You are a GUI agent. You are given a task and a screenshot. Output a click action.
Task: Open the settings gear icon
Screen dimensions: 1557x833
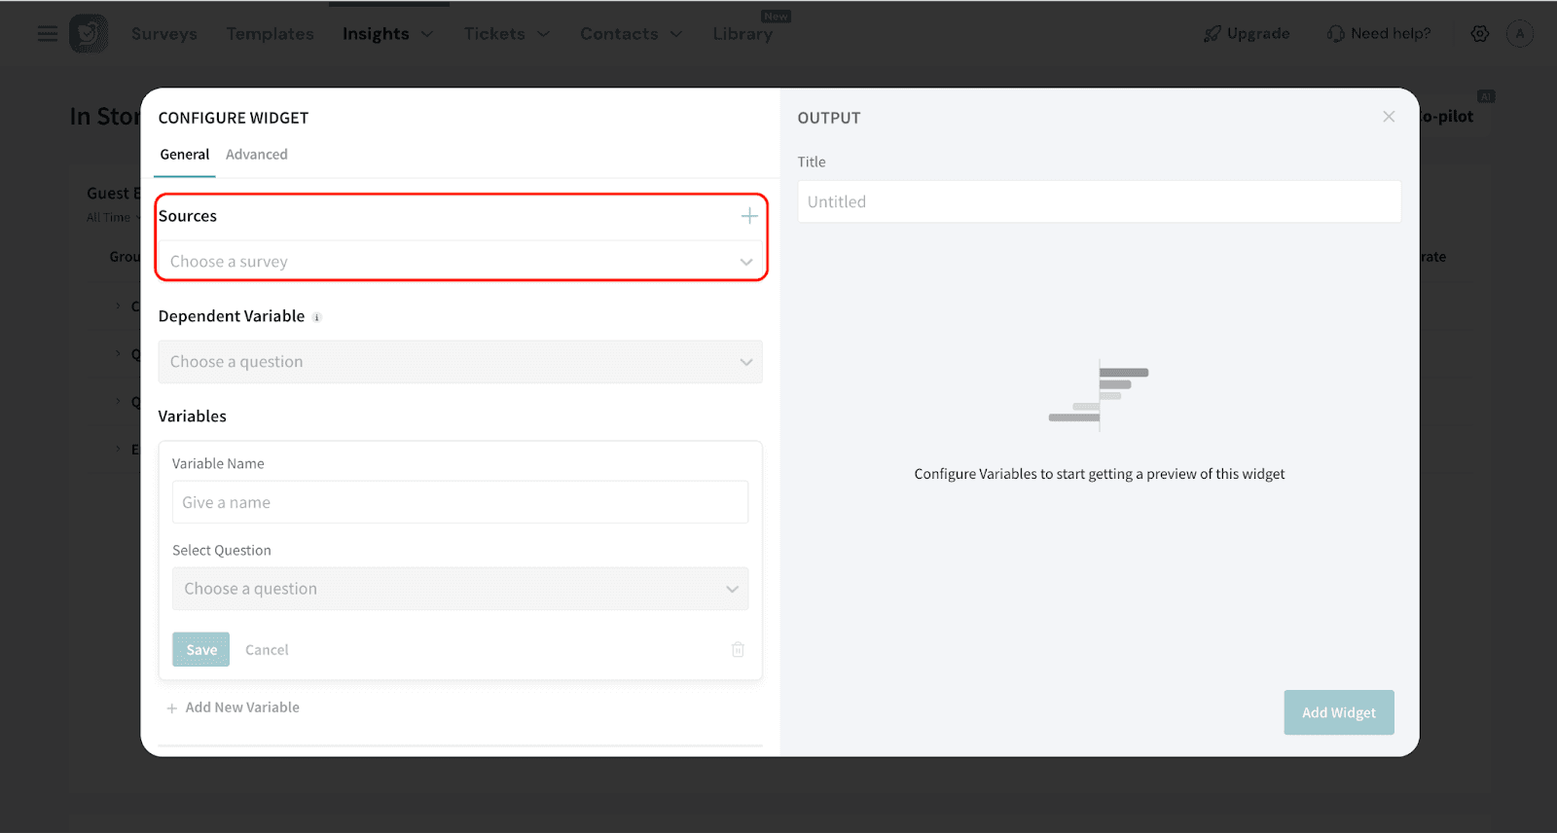(x=1479, y=34)
